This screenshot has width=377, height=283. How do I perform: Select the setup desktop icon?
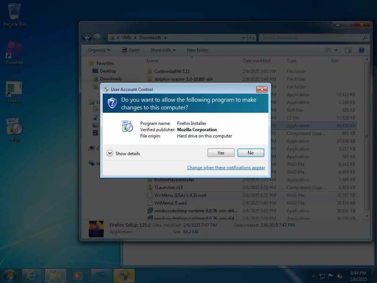coord(14,130)
